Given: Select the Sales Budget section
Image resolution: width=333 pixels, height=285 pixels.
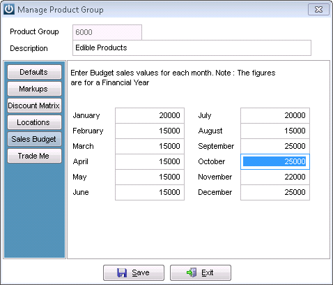Looking at the screenshot, I should click(34, 139).
